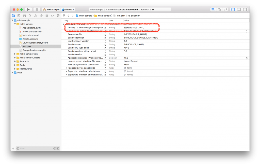The image size is (260, 166).
Task: Show the Assistant editor
Action: click(x=219, y=10)
